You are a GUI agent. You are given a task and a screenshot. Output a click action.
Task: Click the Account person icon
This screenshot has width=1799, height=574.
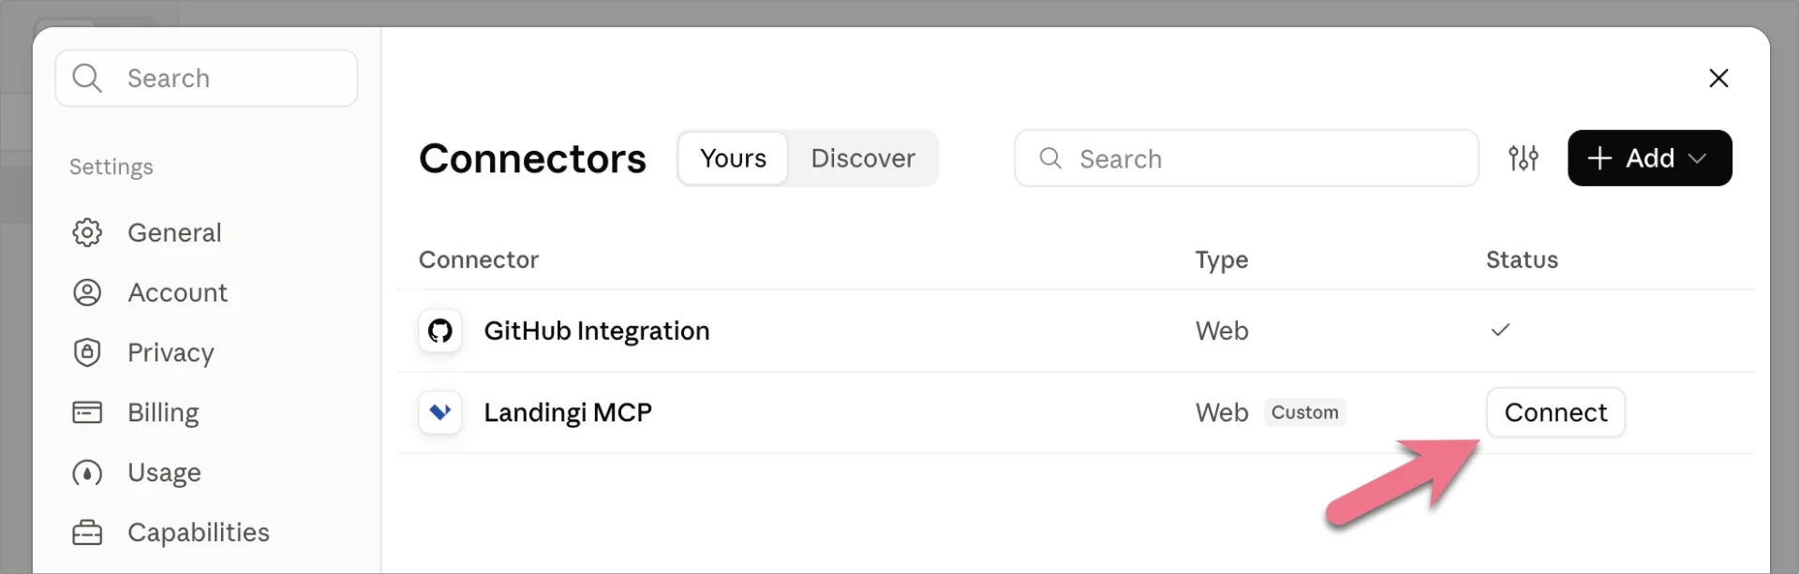[87, 292]
